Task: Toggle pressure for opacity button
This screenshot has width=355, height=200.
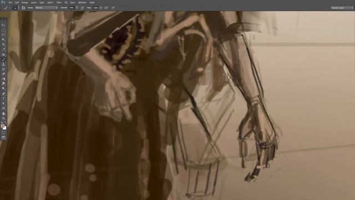Action: 83,8
